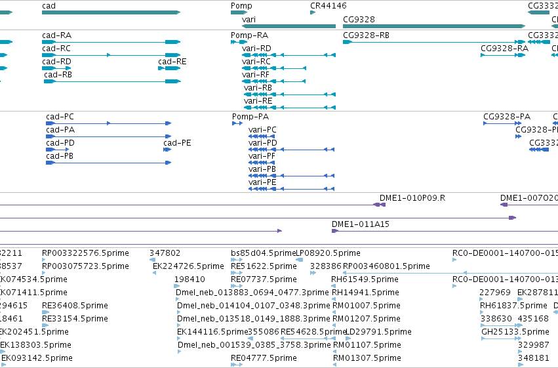
Task: Select EST RE51622.5prime
Action: [x=236, y=273]
